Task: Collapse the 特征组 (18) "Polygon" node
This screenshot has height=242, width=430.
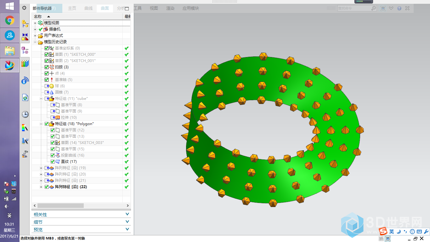Action: 41,124
